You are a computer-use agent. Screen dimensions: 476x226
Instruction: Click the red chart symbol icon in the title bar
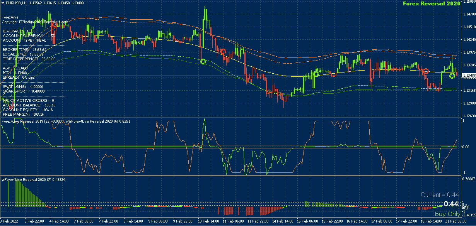[x=3, y=3]
